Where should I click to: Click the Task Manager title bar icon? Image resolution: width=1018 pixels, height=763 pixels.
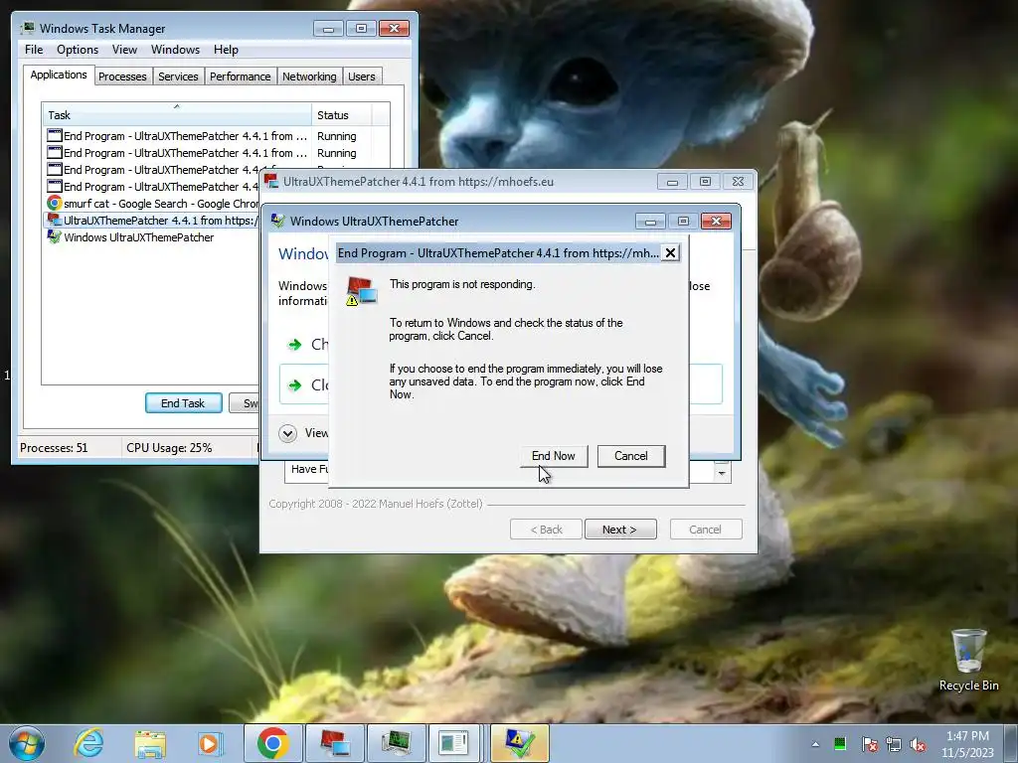28,29
